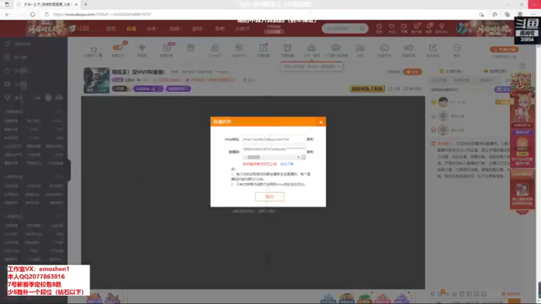Click the browser refresh button
541x304 pixels.
click(32, 14)
